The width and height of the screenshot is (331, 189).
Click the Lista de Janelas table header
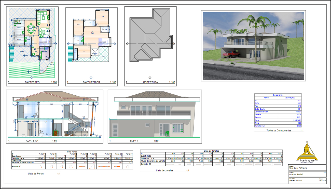pyautogui.click(x=211, y=151)
